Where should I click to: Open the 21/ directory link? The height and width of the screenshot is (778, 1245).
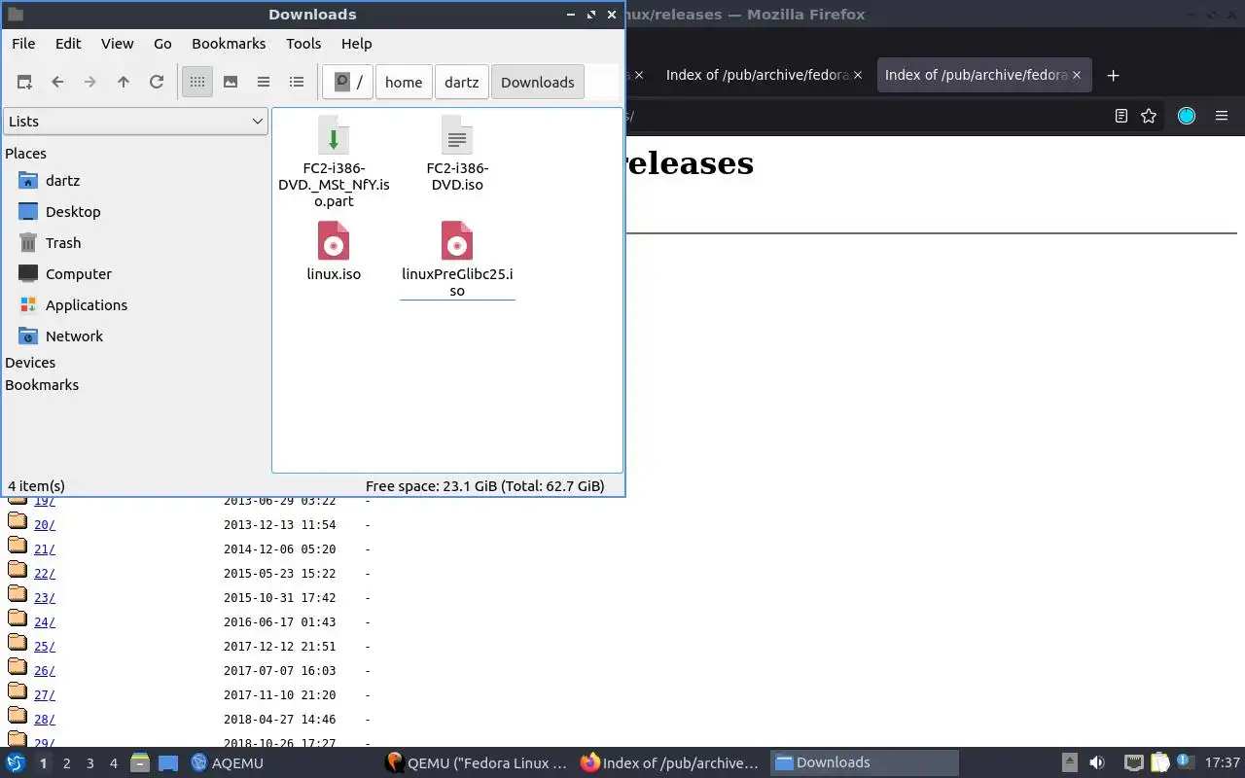[45, 549]
